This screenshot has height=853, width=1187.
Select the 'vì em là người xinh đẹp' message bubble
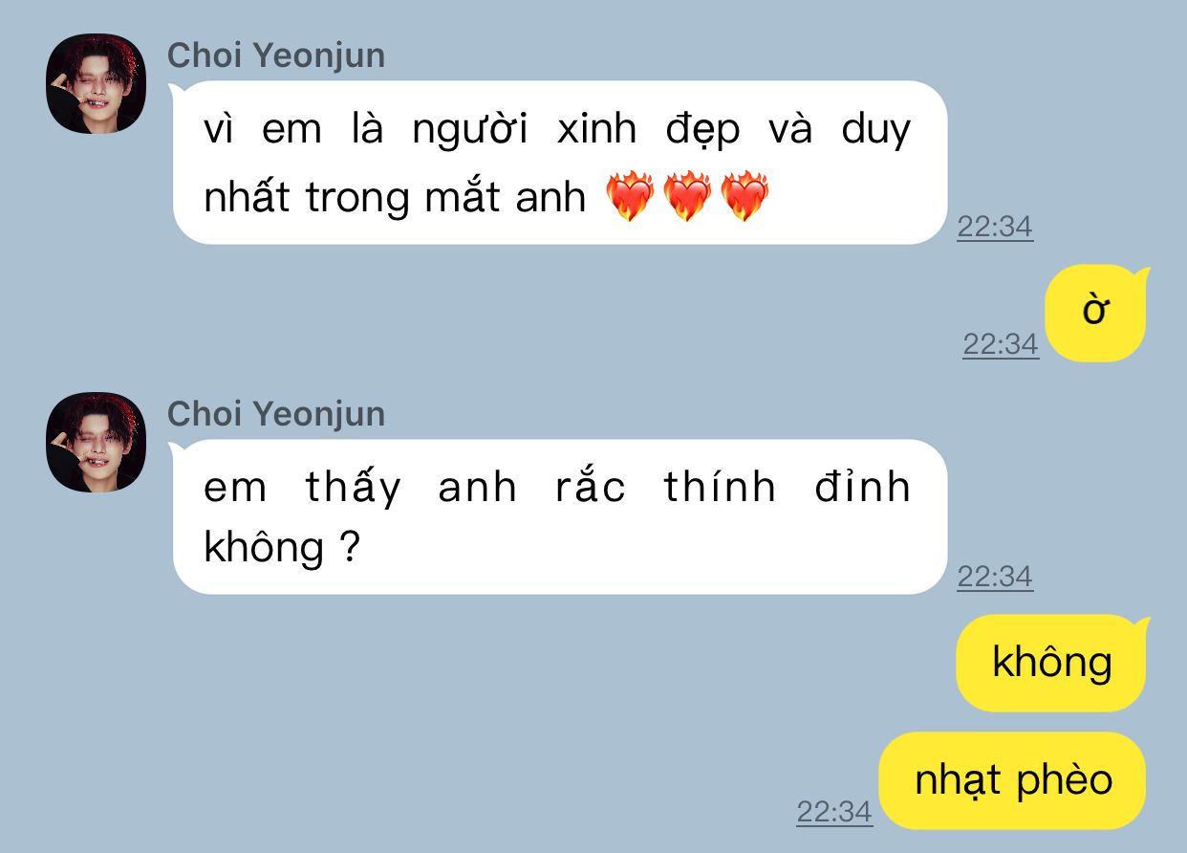[x=559, y=163]
